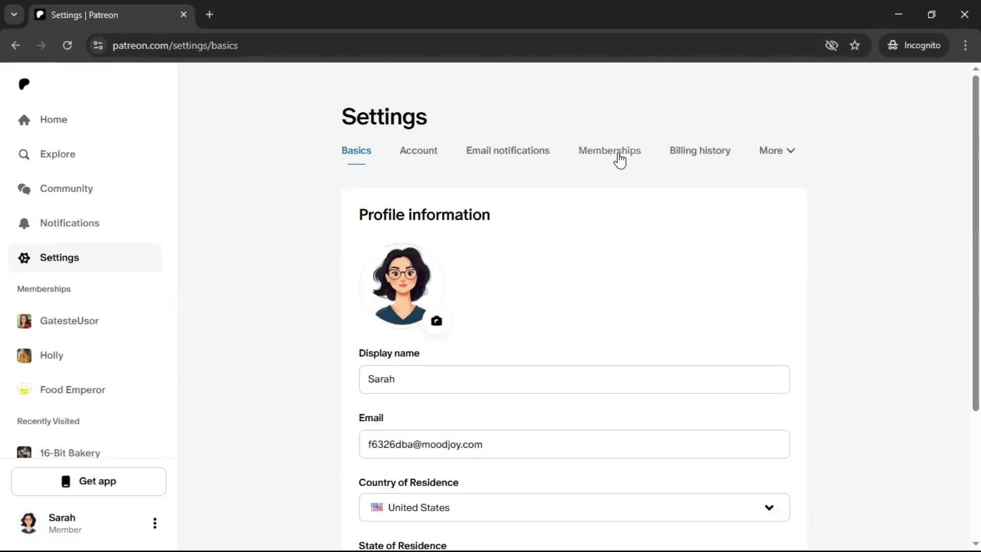This screenshot has height=552, width=981.
Task: Click the Patreon logo in sidebar
Action: click(24, 84)
